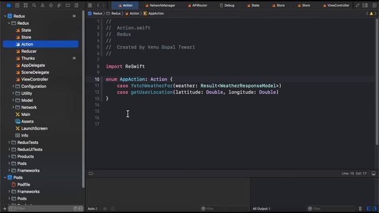The image size is (379, 213).
Task: Open the Source Control navigator icon
Action: (x=17, y=5)
